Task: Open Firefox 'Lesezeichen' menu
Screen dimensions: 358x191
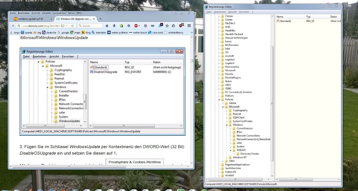Action: [x=59, y=13]
